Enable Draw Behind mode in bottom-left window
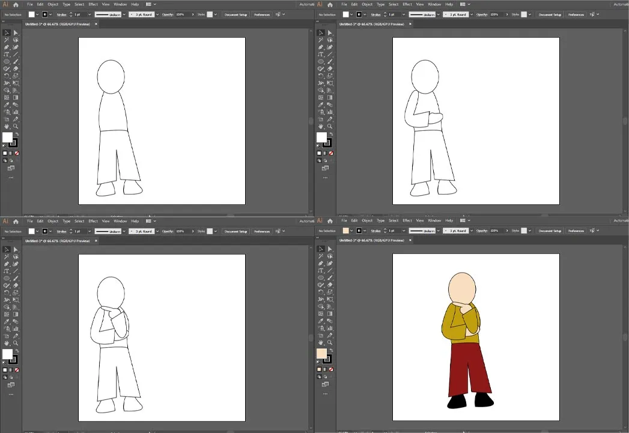Image resolution: width=629 pixels, height=433 pixels. click(x=11, y=377)
